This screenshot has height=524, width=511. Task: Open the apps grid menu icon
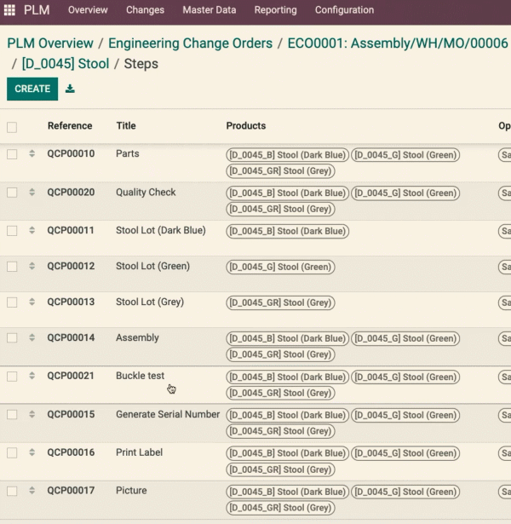tap(9, 10)
